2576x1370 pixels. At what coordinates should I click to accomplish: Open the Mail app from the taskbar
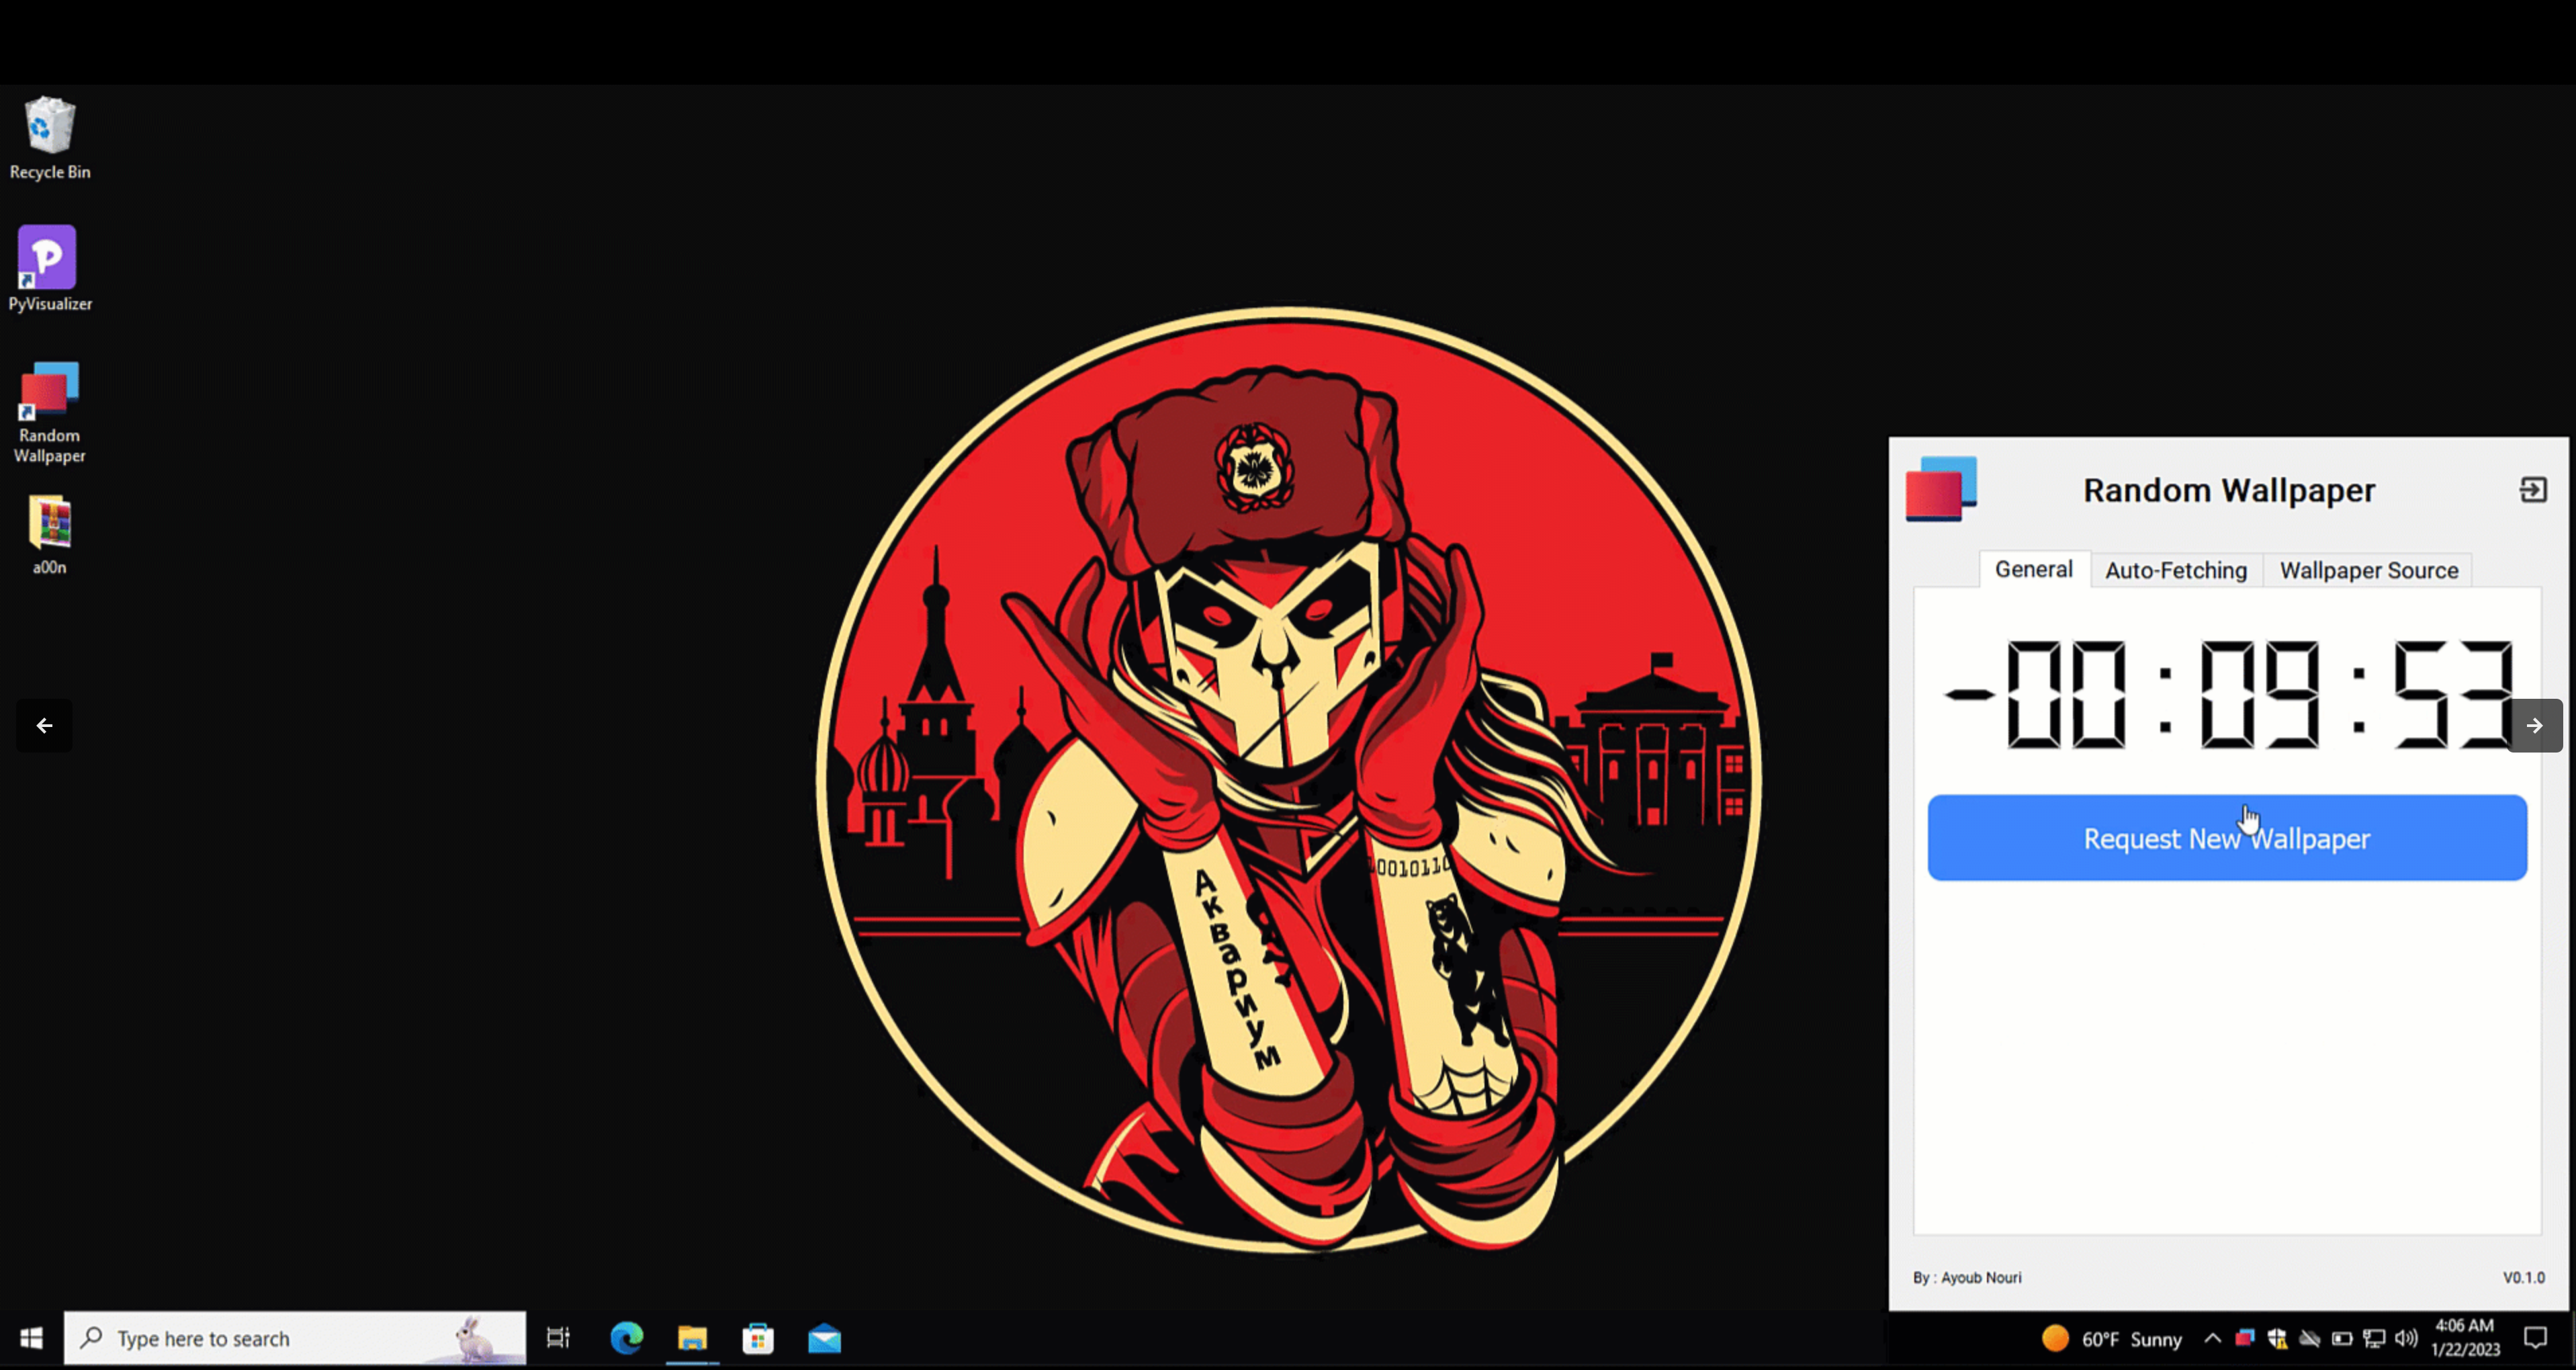coord(824,1338)
